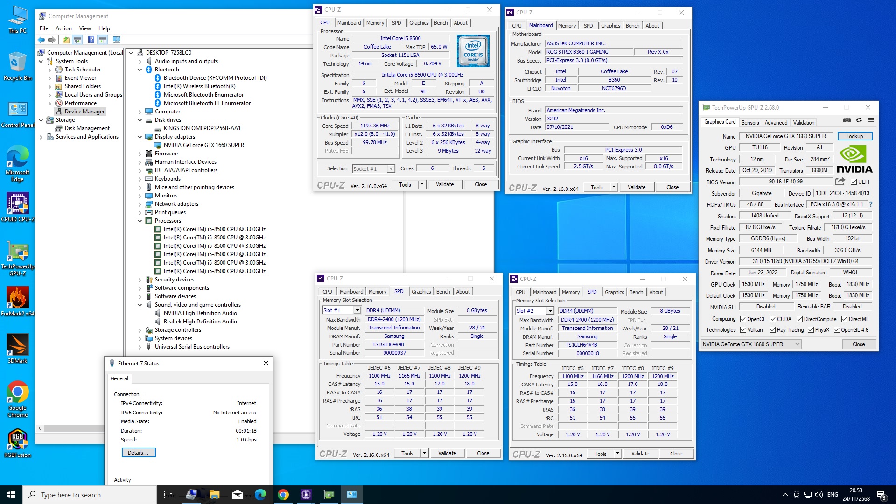Click the Windows taskbar search box

90,495
